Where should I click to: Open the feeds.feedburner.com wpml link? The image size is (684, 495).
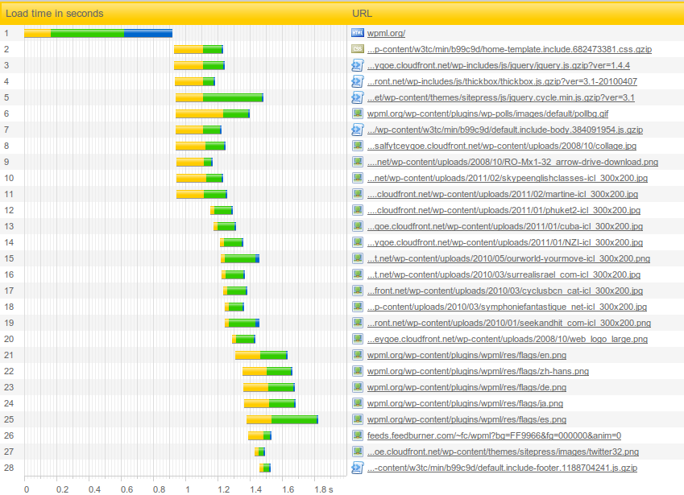click(494, 435)
